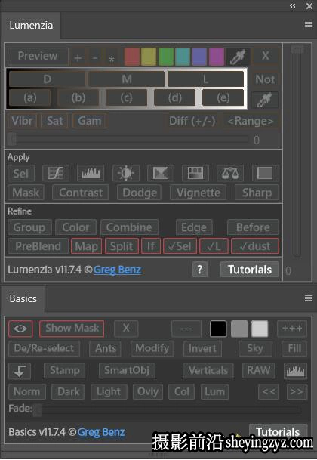
Task: Select the blue color swatch
Action: coord(199,57)
